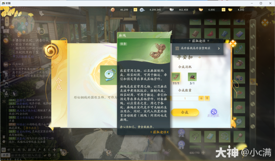Select the food dish item in inventory
The height and width of the screenshot is (161, 275).
(239, 92)
